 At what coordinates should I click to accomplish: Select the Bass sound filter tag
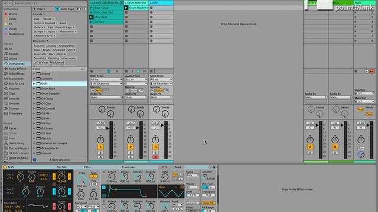37,19
